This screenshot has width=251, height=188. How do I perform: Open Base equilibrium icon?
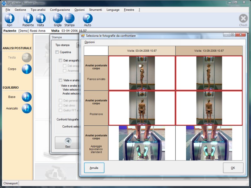coord(27,97)
